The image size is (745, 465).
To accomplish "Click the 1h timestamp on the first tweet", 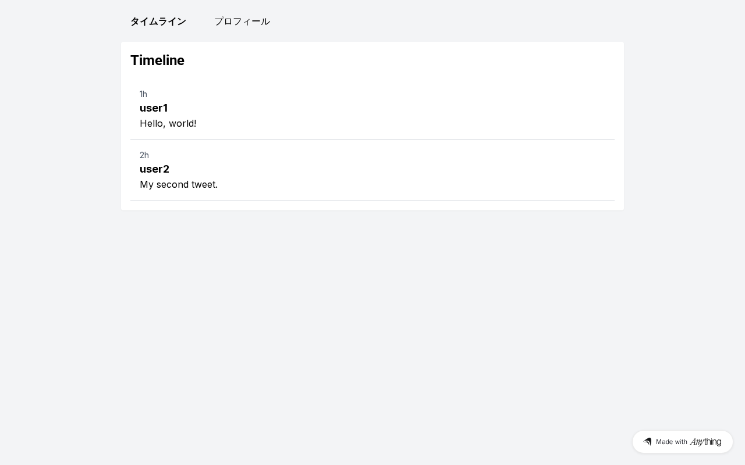I will [143, 94].
